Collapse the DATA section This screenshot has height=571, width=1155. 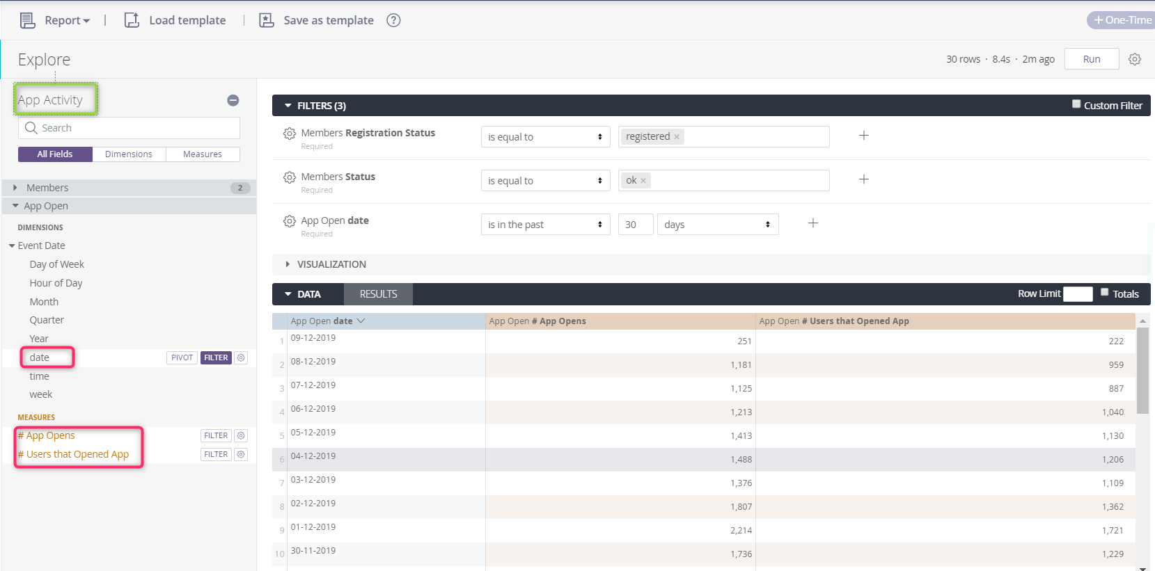[x=288, y=294]
